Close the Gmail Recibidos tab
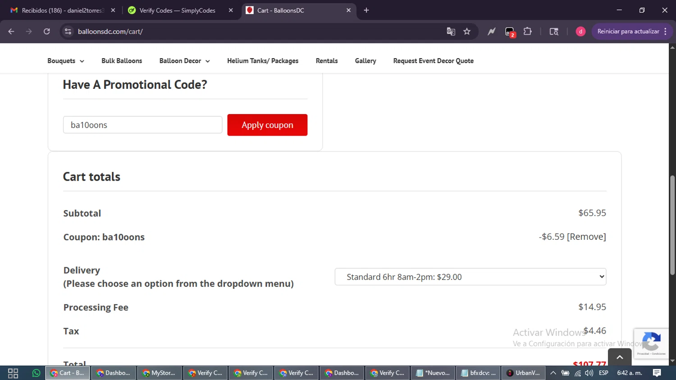The width and height of the screenshot is (676, 380). (x=113, y=10)
